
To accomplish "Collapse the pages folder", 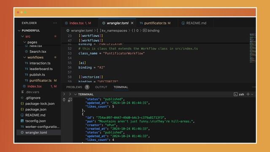I will [24, 42].
